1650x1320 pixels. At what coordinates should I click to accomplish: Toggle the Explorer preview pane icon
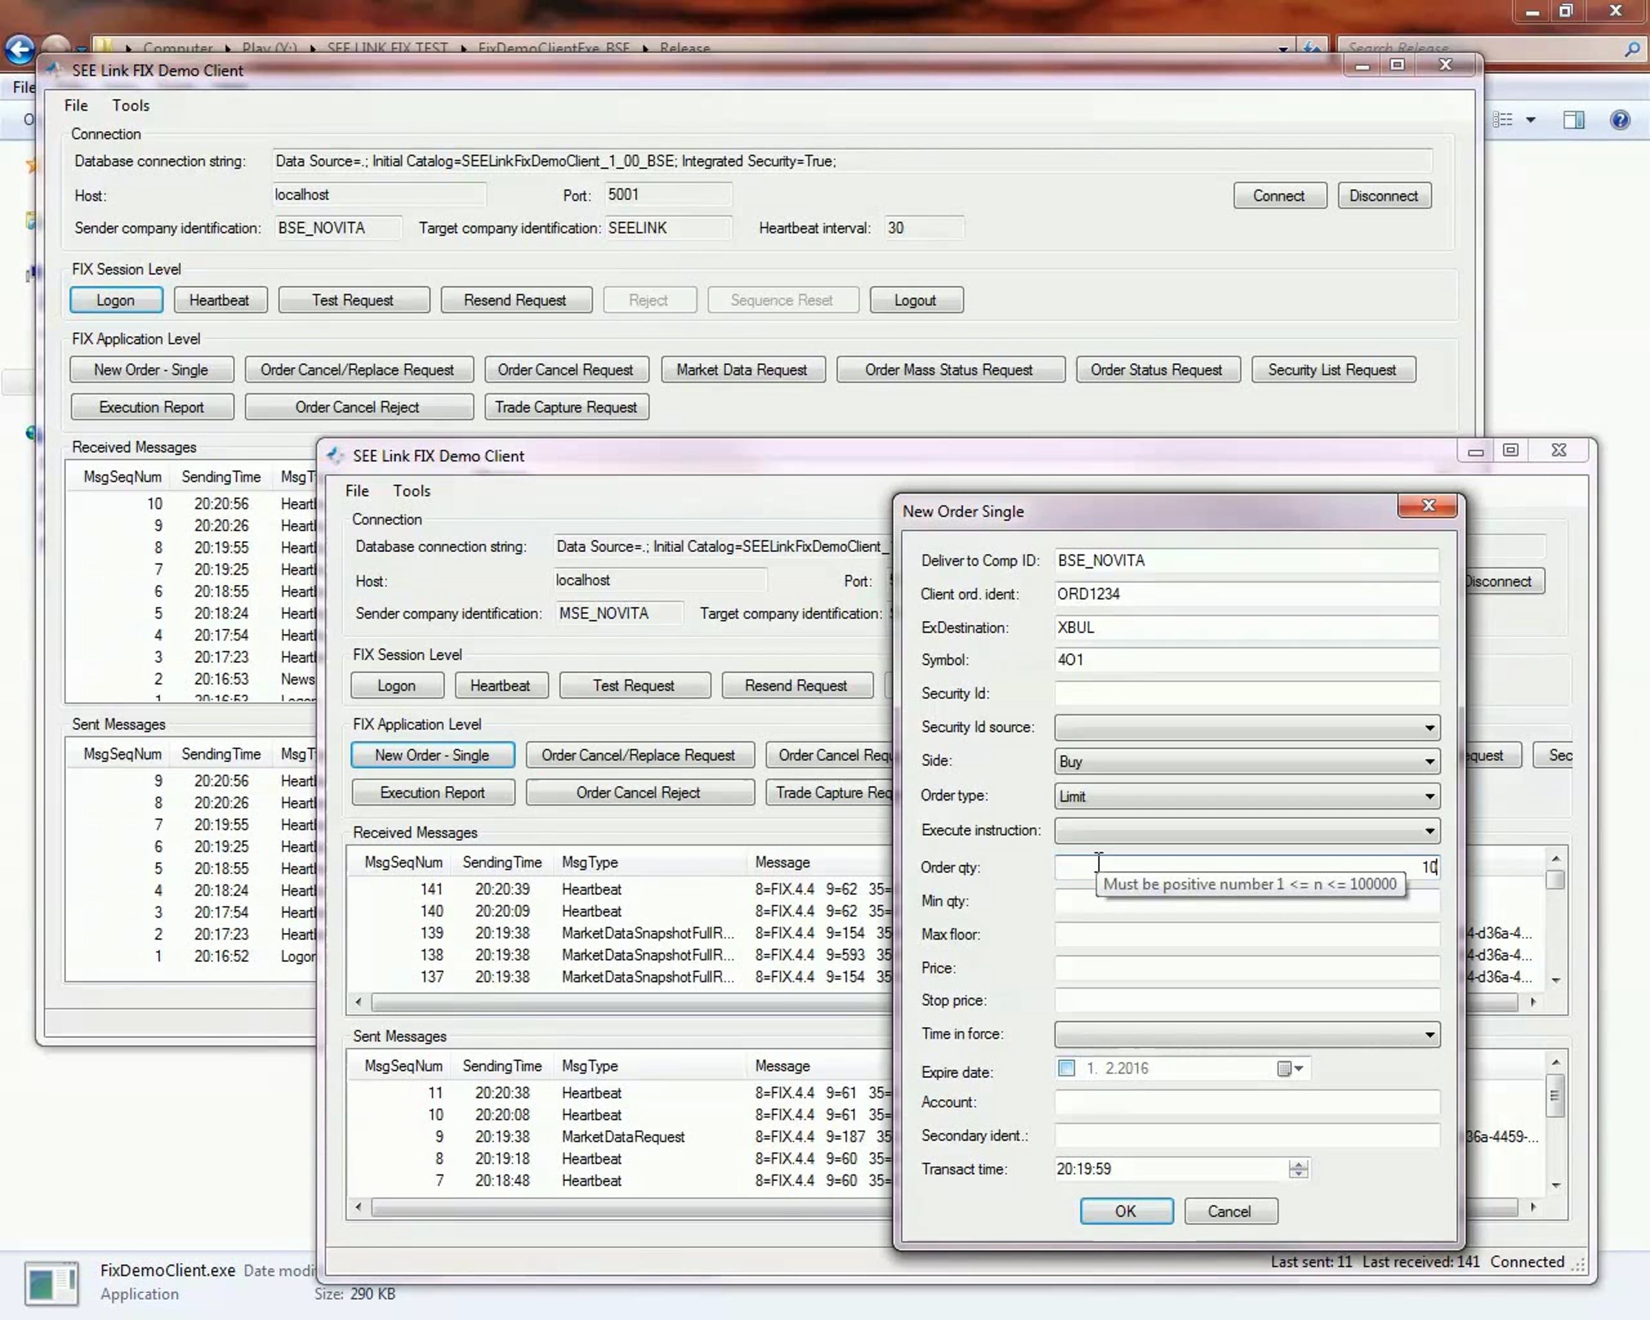point(1574,120)
